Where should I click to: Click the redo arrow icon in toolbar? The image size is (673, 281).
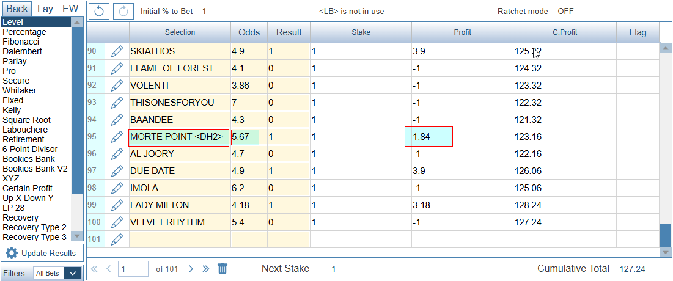tap(122, 11)
